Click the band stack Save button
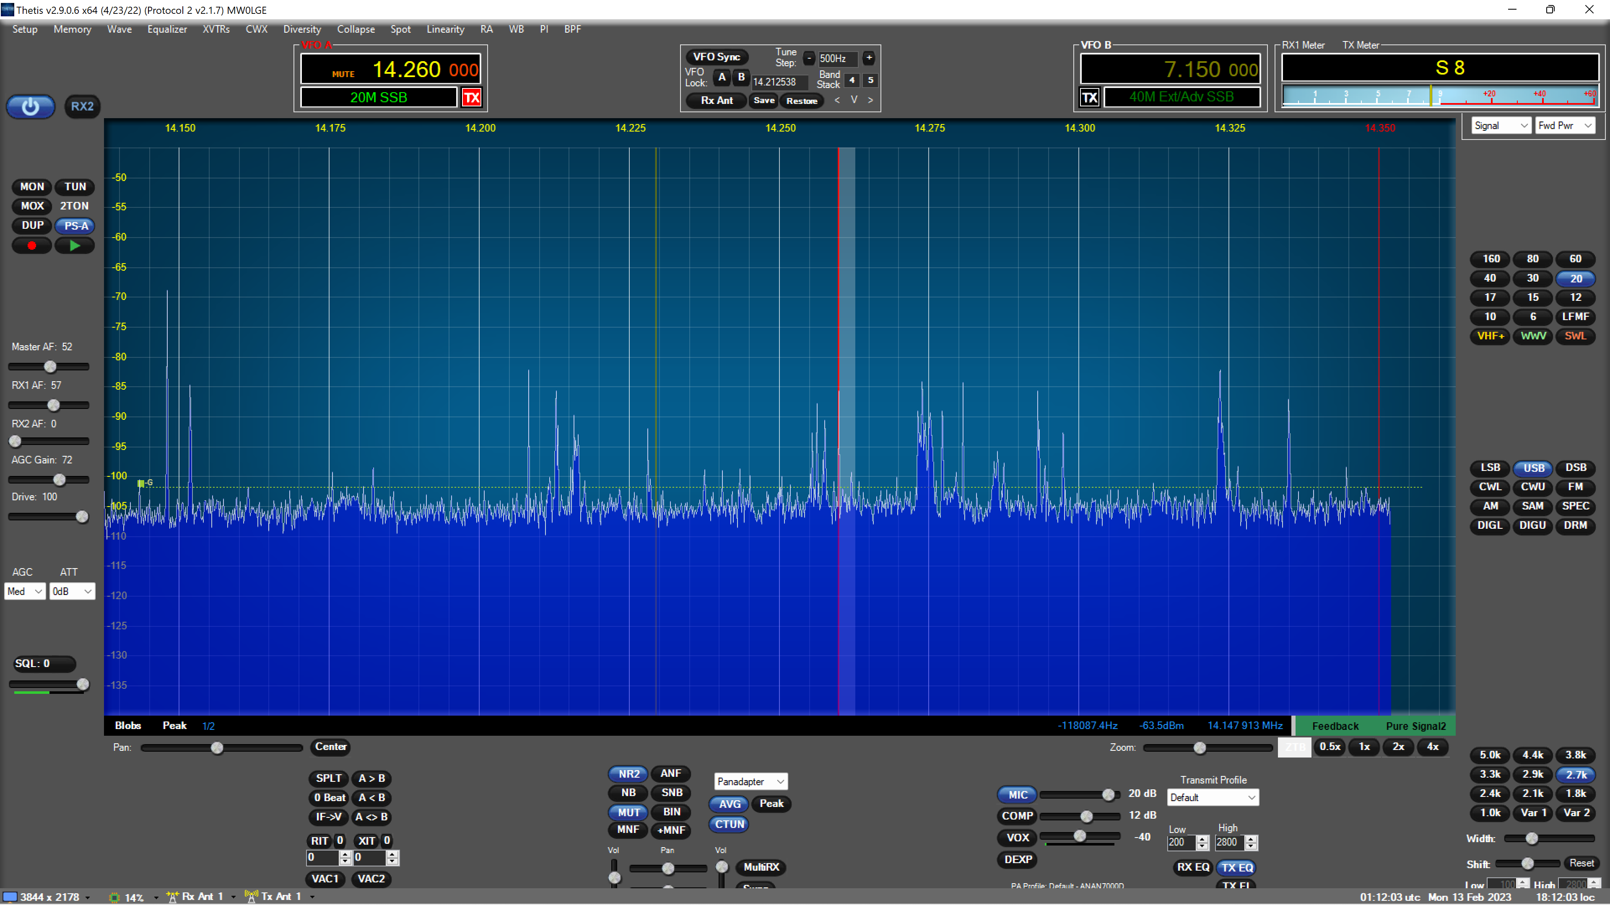The height and width of the screenshot is (905, 1610). pyautogui.click(x=764, y=101)
